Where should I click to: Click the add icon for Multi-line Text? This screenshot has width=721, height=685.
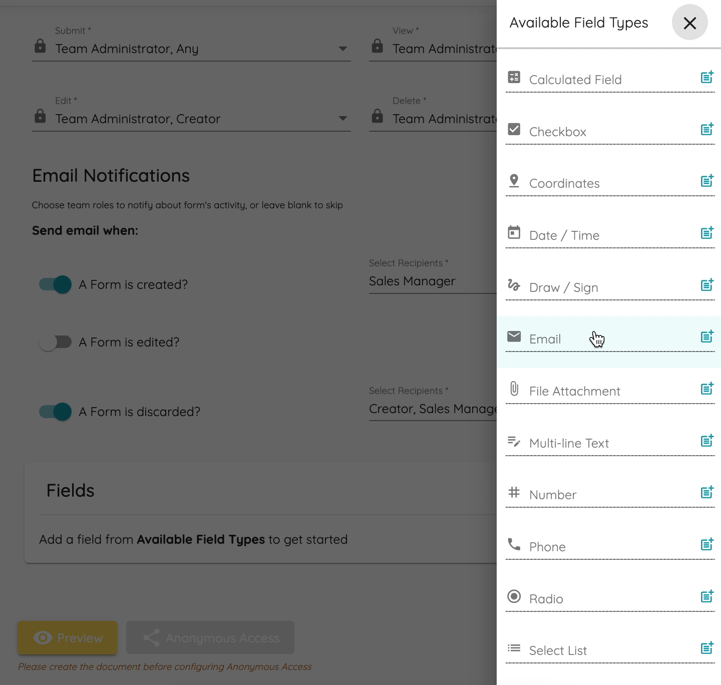[707, 441]
